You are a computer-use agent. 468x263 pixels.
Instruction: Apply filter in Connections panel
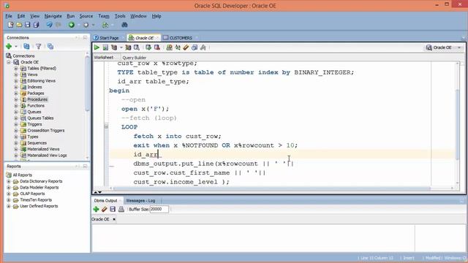pyautogui.click(x=39, y=46)
